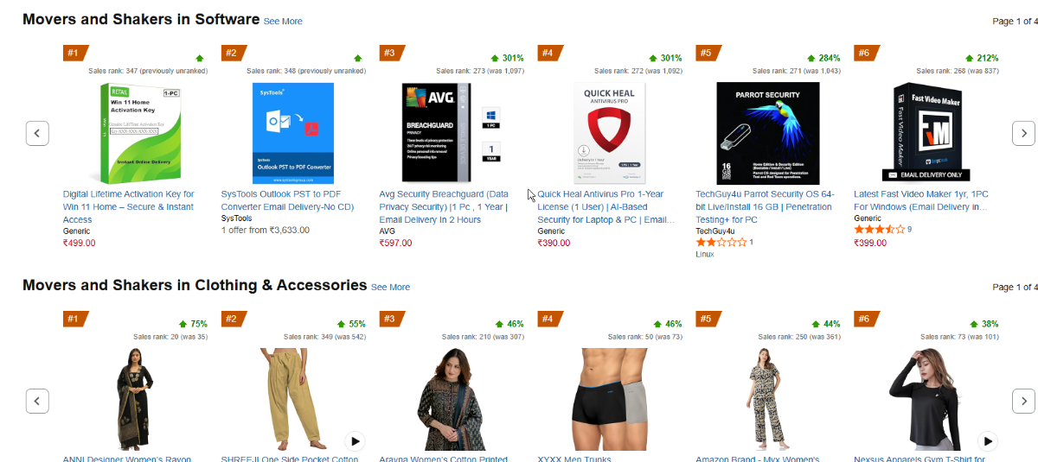1038x462 pixels.
Task: Open See More for Clothing & Accessories
Action: tap(390, 287)
